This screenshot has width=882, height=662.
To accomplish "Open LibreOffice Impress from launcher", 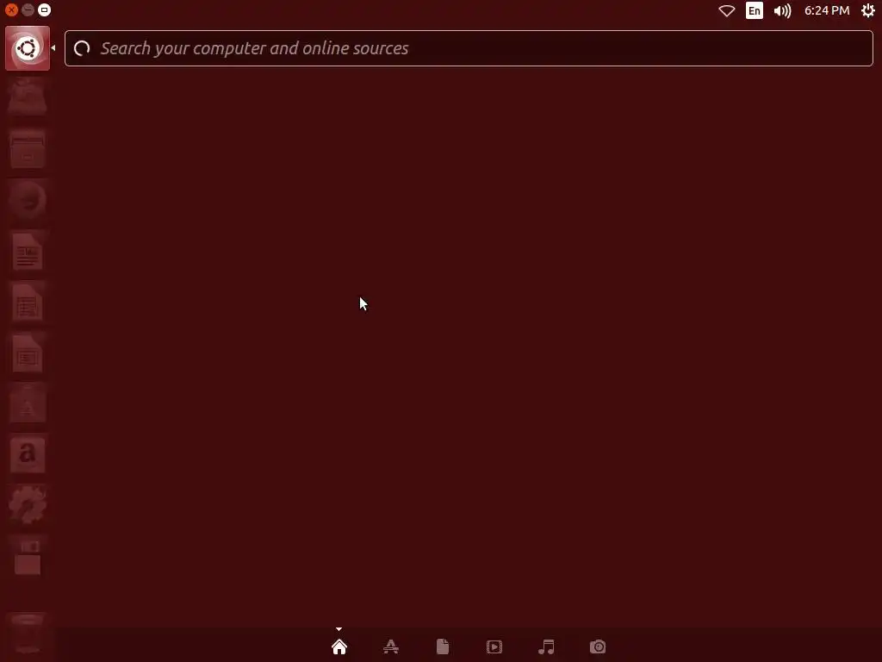I will point(28,353).
